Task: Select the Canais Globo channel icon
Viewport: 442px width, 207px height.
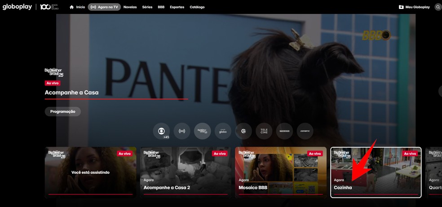Action: [223, 131]
